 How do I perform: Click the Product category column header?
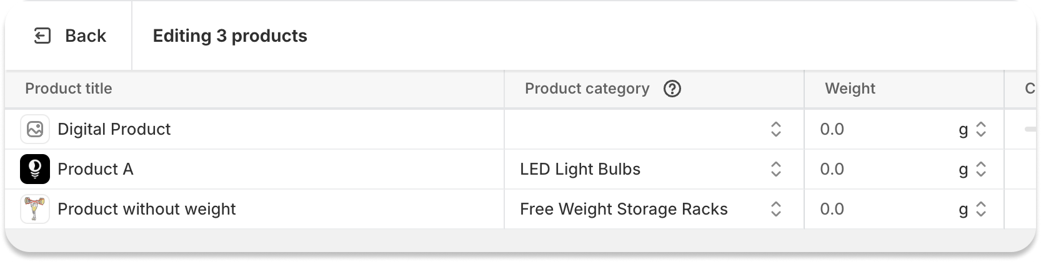[x=587, y=89]
